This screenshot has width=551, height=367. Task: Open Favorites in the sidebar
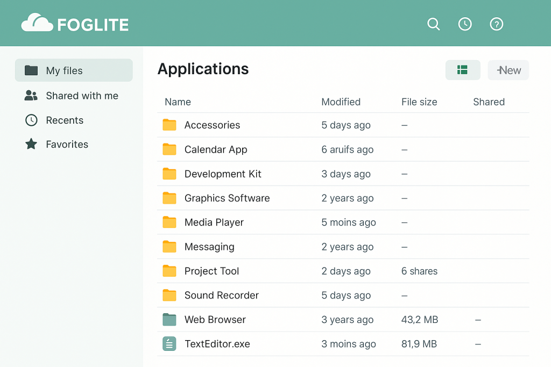click(x=67, y=145)
